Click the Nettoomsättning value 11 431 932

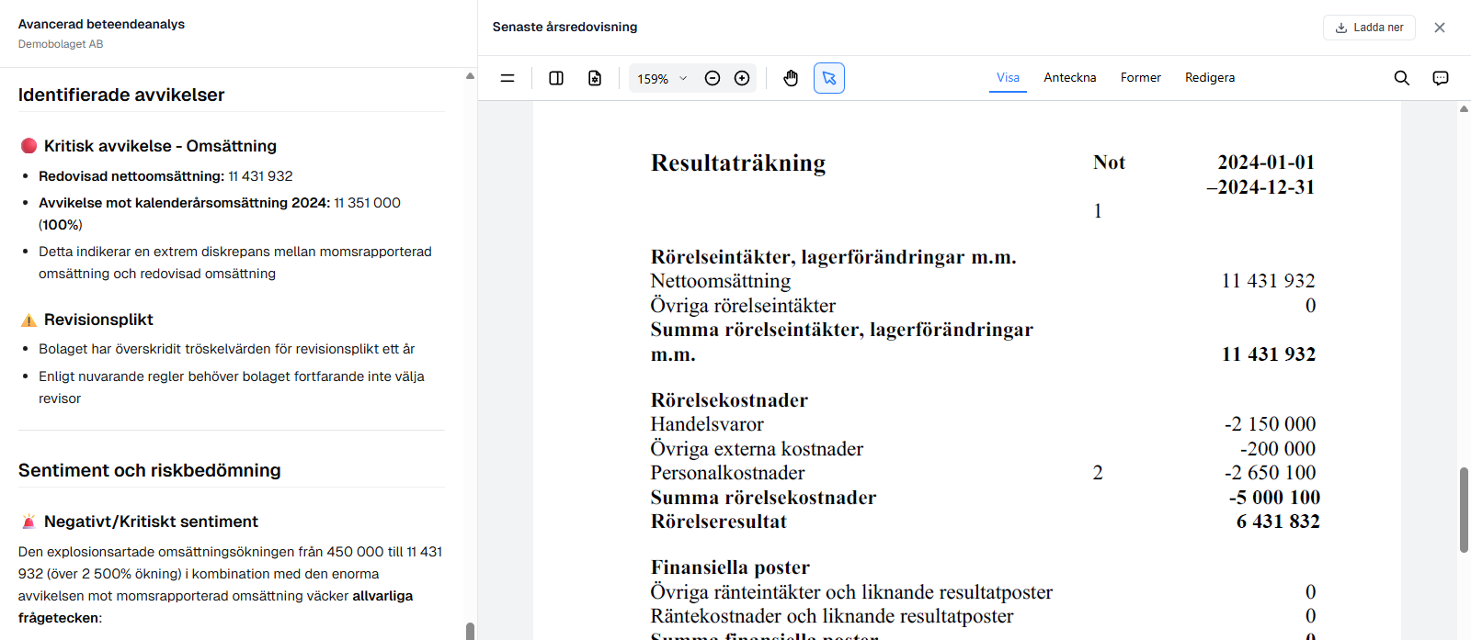tap(1268, 281)
